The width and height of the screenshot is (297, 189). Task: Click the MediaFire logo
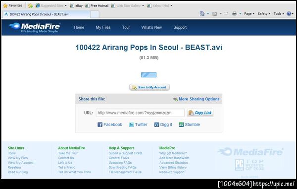[x=34, y=28]
